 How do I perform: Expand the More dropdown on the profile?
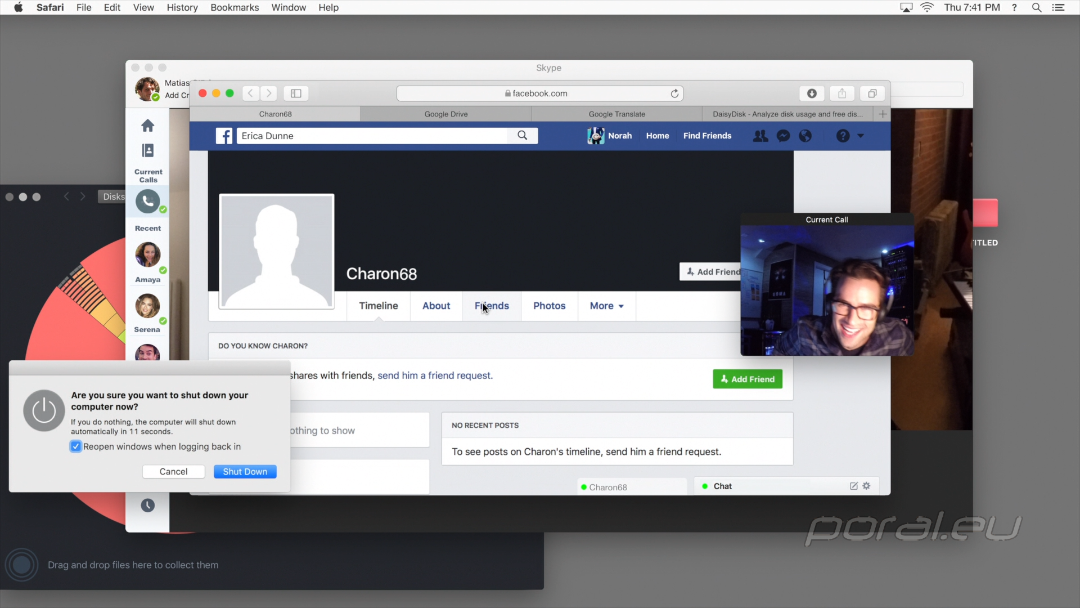[x=607, y=306]
